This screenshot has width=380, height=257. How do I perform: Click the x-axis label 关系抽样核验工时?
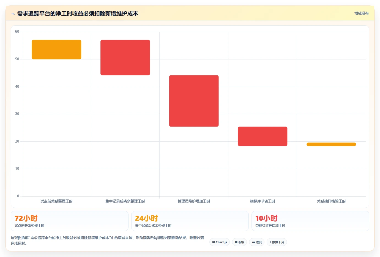point(331,201)
